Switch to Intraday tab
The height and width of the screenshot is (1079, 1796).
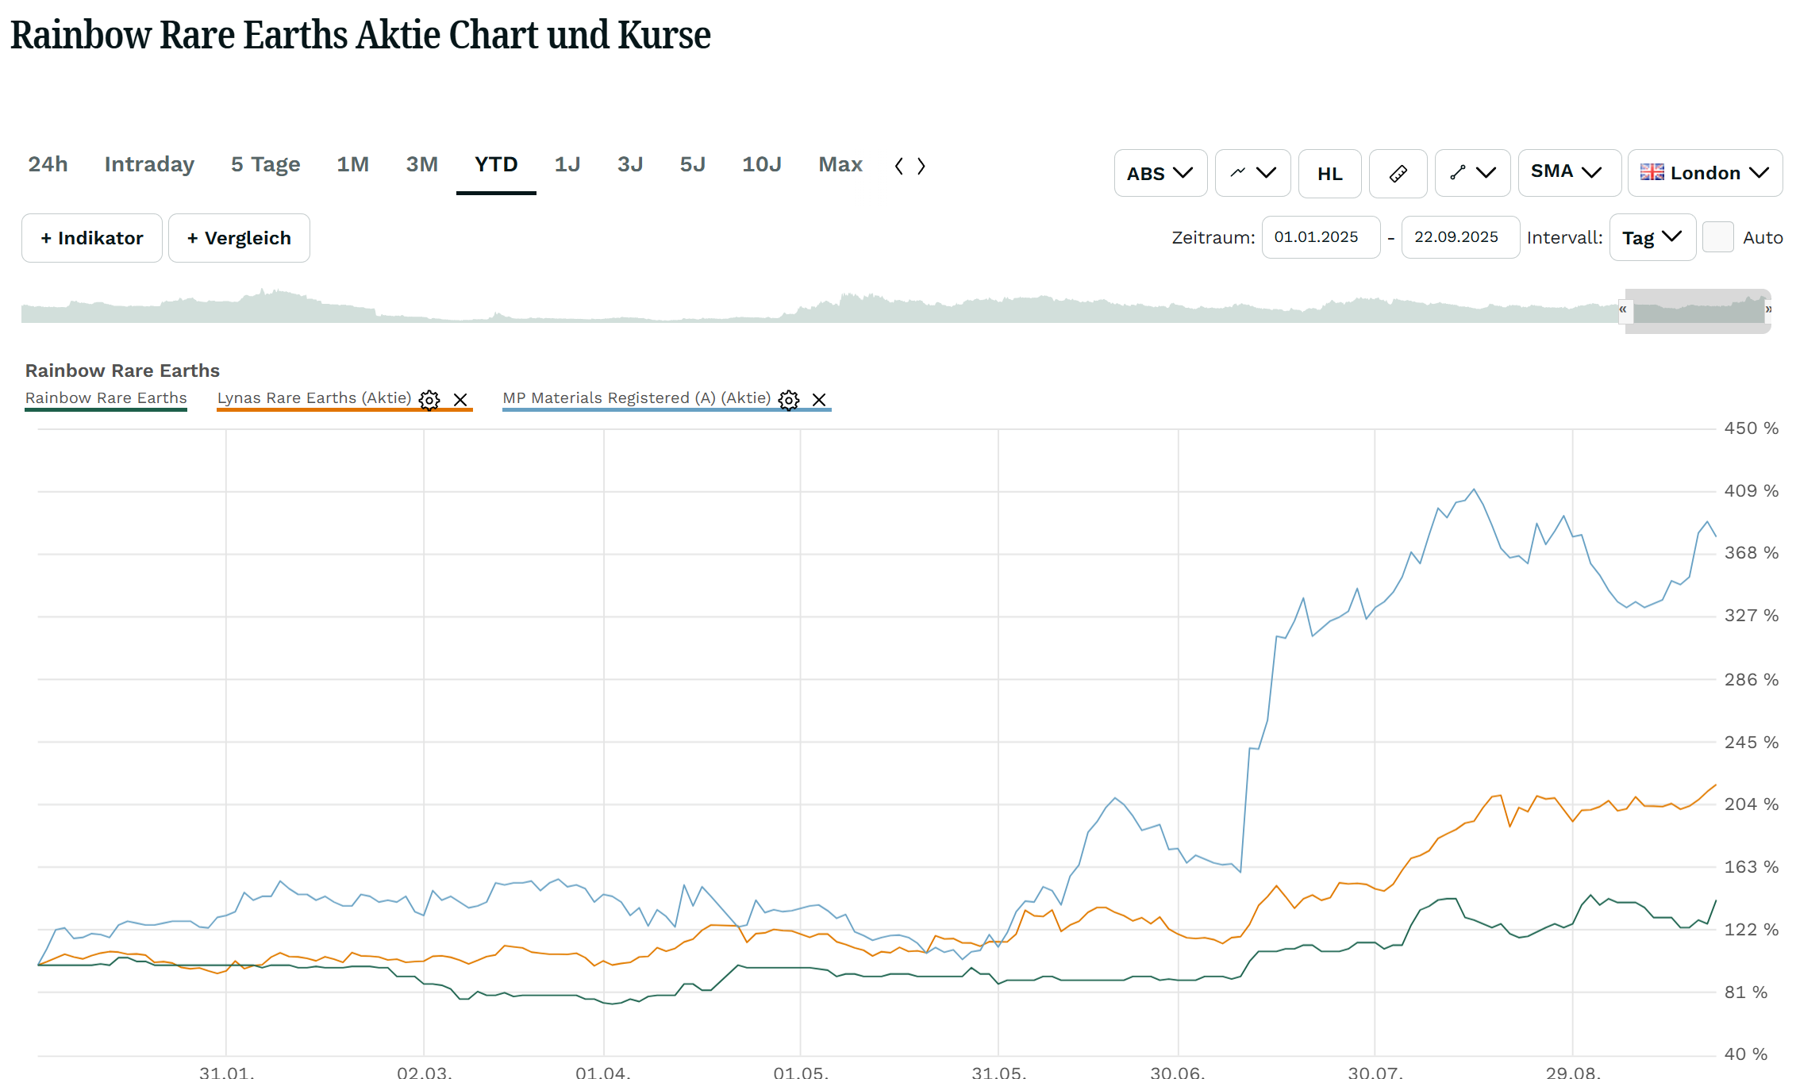pyautogui.click(x=149, y=164)
